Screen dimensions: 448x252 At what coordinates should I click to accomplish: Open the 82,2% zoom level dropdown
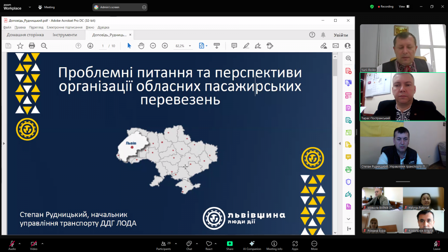coord(190,46)
